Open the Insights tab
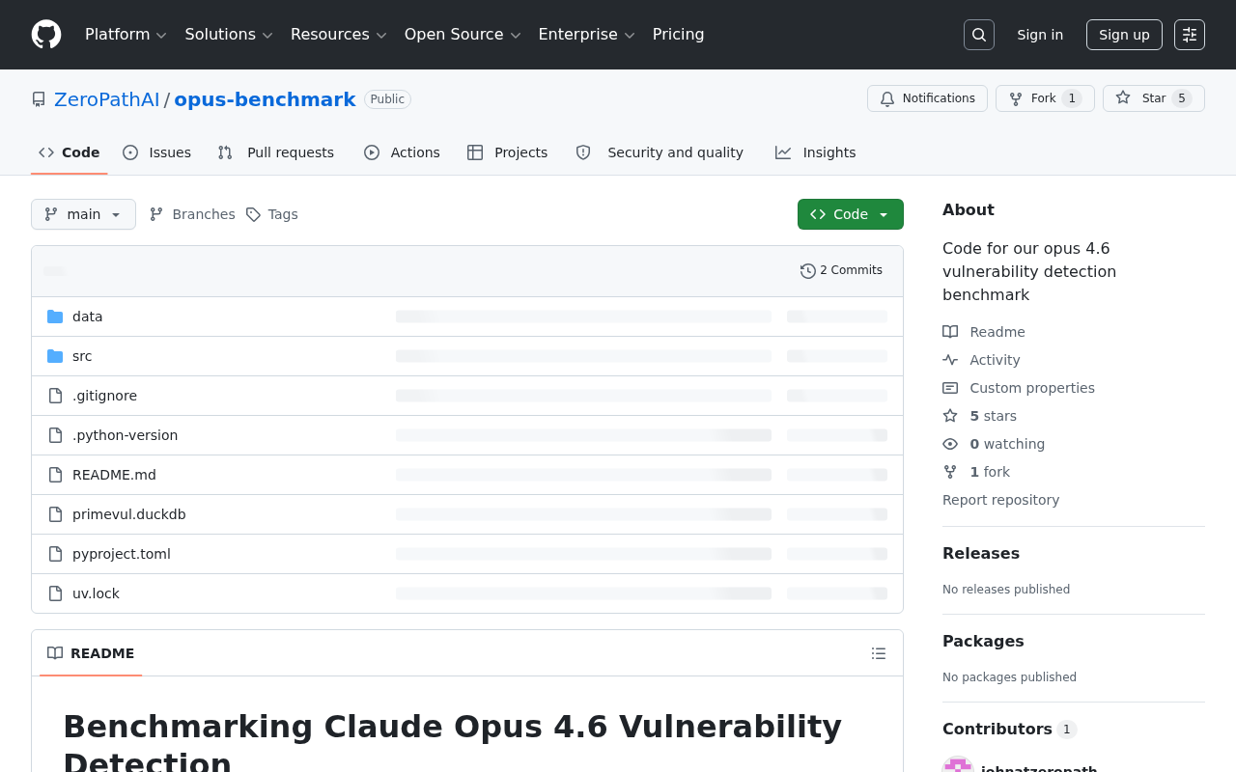Viewport: 1236px width, 772px height. tap(816, 152)
